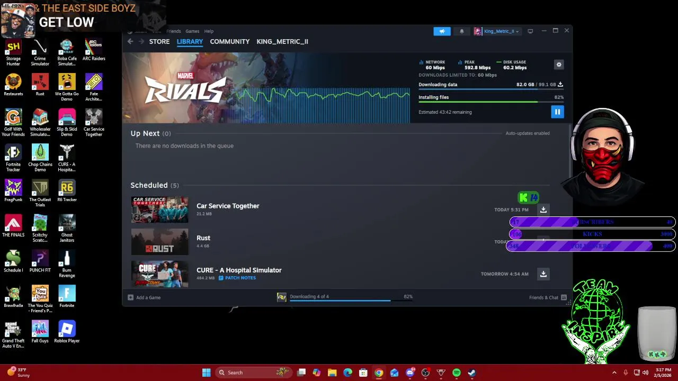Click Car Service Together game thumbnail

pos(159,210)
